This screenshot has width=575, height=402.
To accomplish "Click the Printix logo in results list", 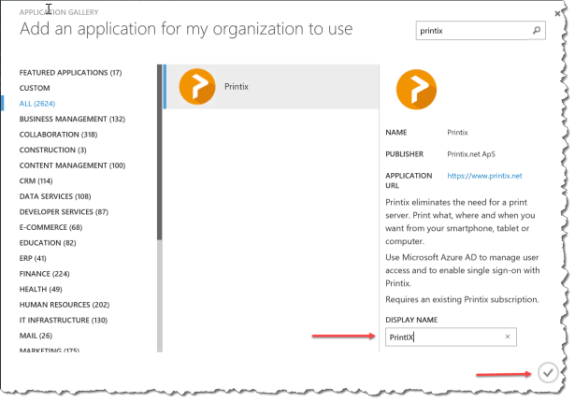I will click(x=196, y=87).
